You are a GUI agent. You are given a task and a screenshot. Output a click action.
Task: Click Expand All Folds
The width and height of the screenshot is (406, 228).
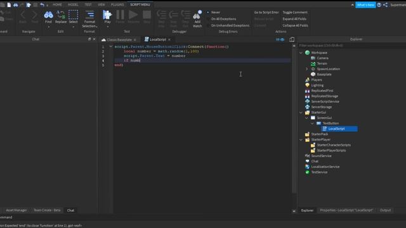point(294,19)
